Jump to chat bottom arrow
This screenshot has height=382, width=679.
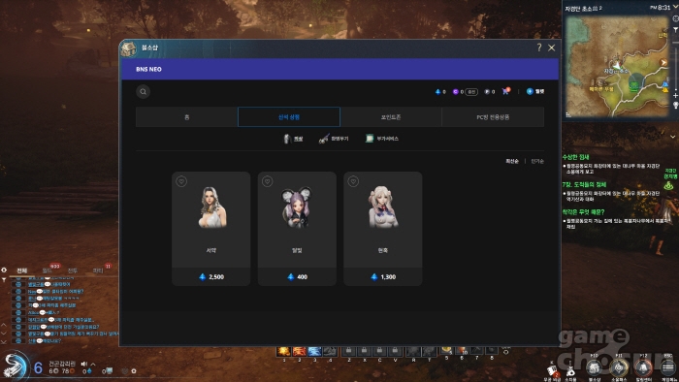(4, 341)
